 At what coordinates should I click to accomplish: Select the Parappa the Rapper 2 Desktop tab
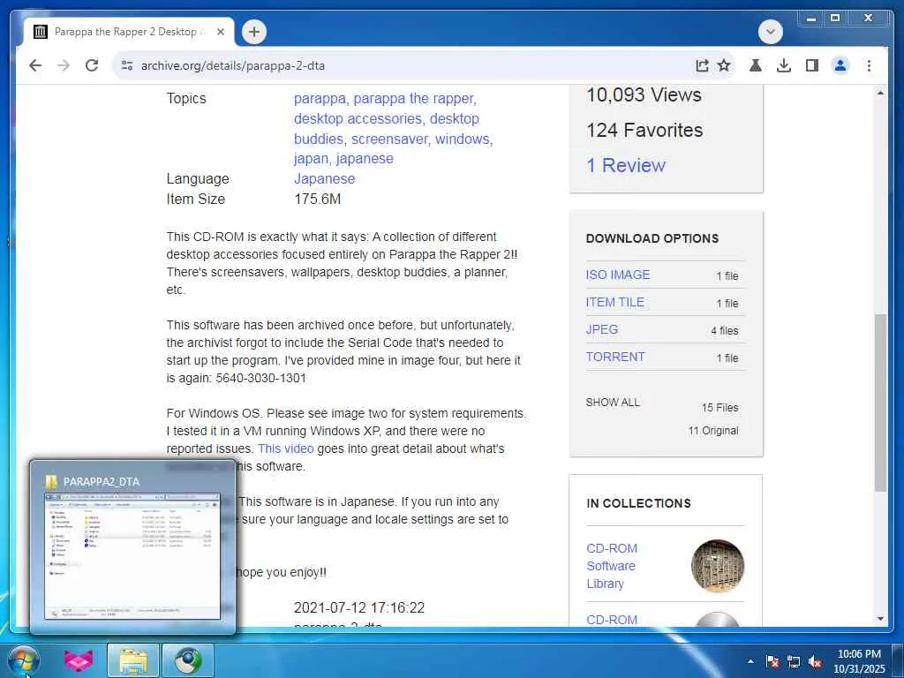click(129, 32)
